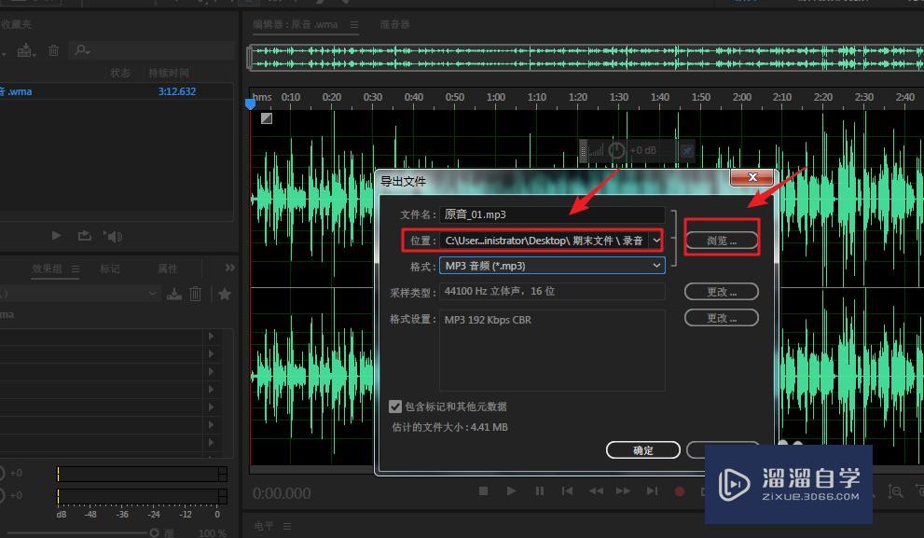The image size is (924, 538).
Task: Click the MP3 192 Kbps CBR text
Action: click(488, 320)
